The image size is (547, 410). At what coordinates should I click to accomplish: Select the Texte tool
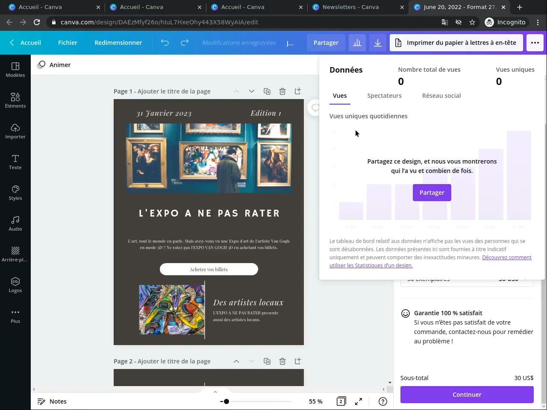coord(15,162)
